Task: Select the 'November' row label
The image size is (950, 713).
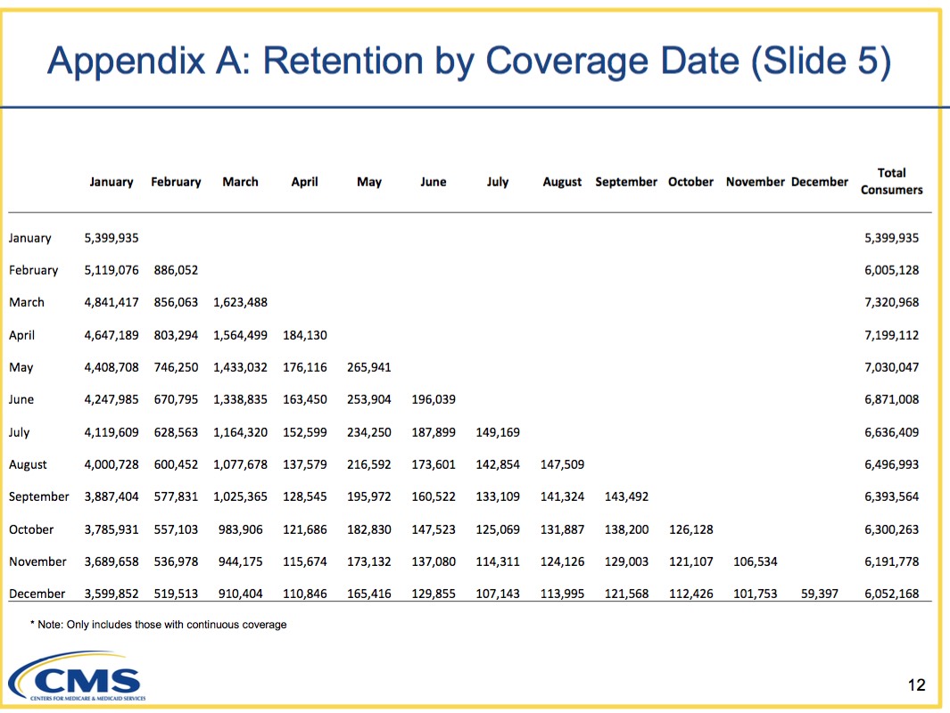Action: pyautogui.click(x=37, y=561)
